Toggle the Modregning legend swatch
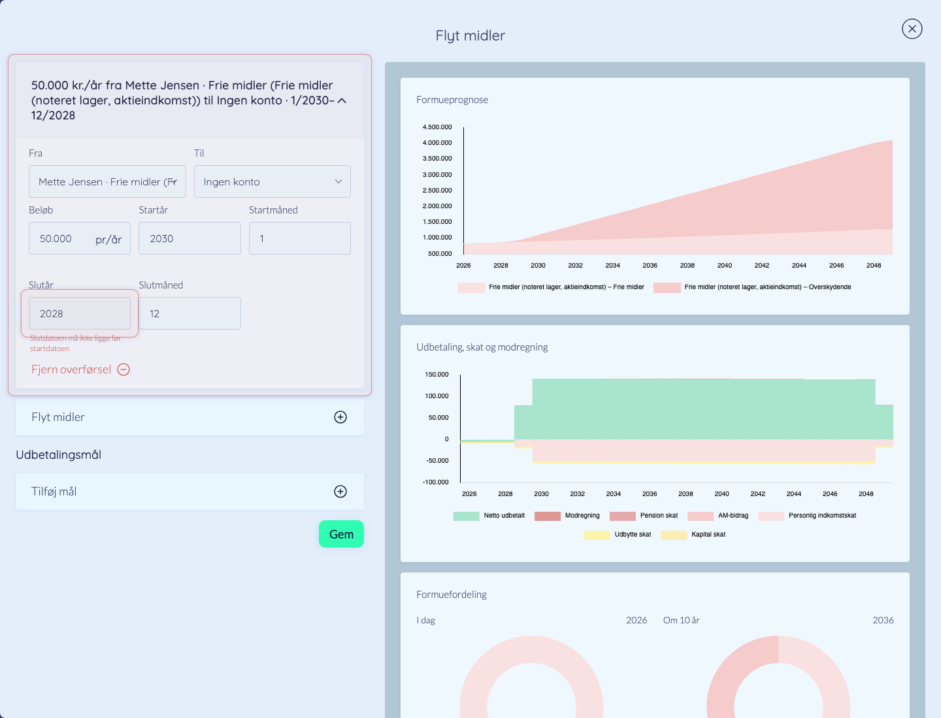941x718 pixels. click(x=548, y=516)
